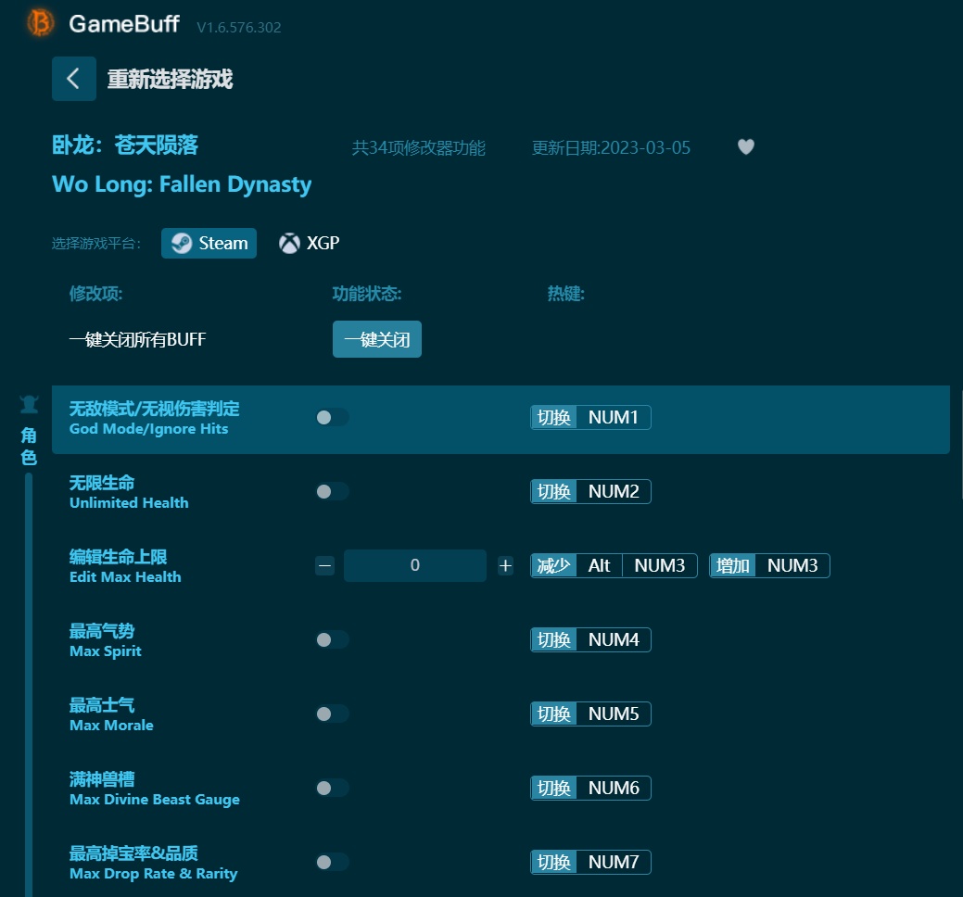Click the character category icon in sidebar
Viewport: 963px width, 897px height.
pos(29,404)
